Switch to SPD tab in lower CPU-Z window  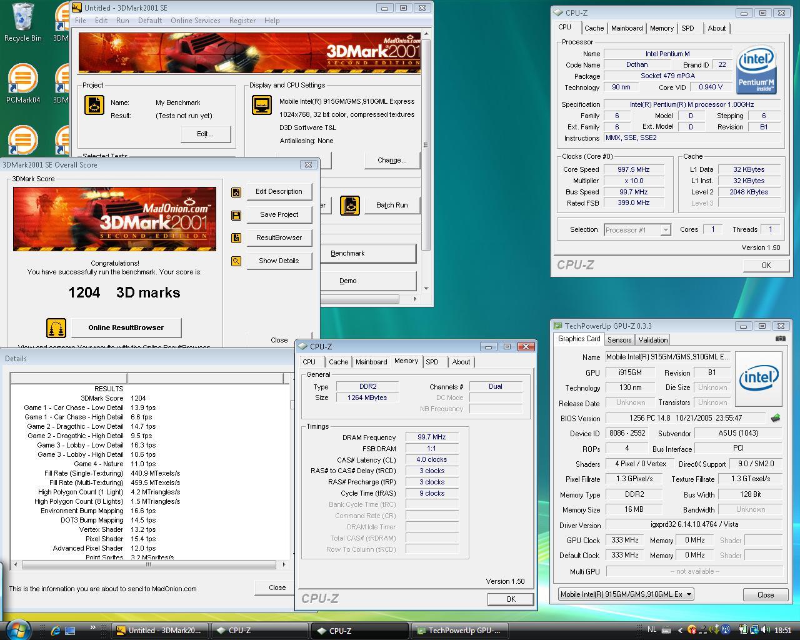432,362
